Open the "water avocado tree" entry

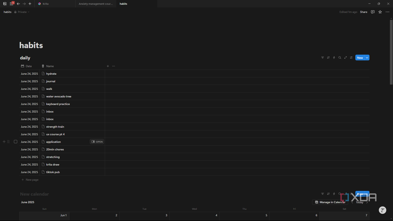point(59,96)
